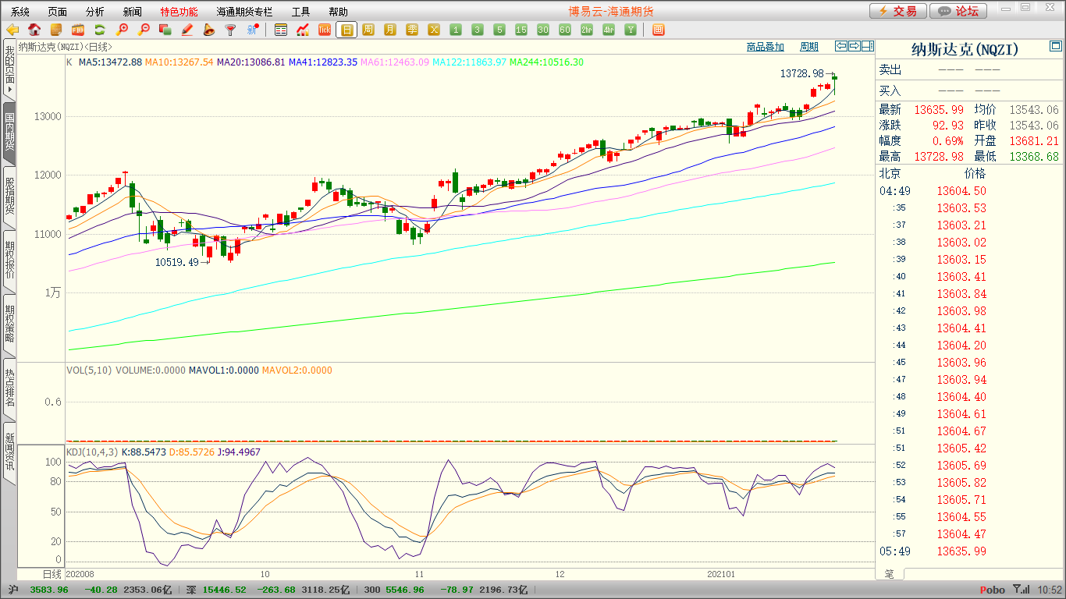
Task: Click the green refresh arrows icon
Action: (x=100, y=30)
